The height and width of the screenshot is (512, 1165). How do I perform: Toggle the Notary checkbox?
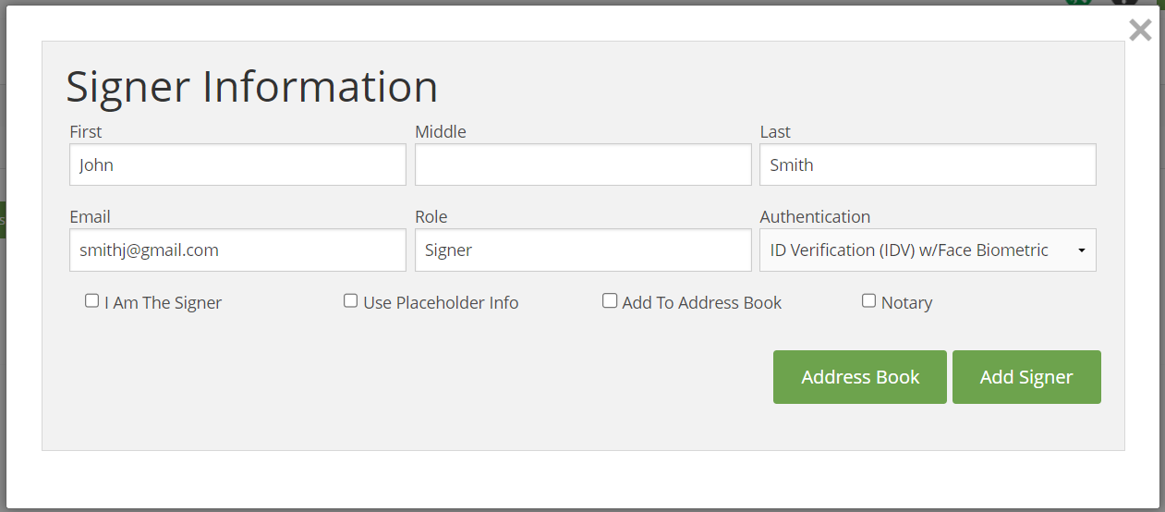(x=868, y=301)
